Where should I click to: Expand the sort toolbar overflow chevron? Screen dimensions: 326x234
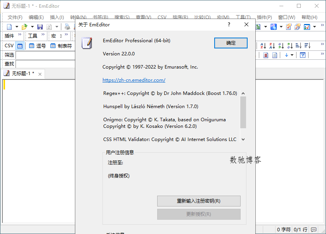point(322,44)
